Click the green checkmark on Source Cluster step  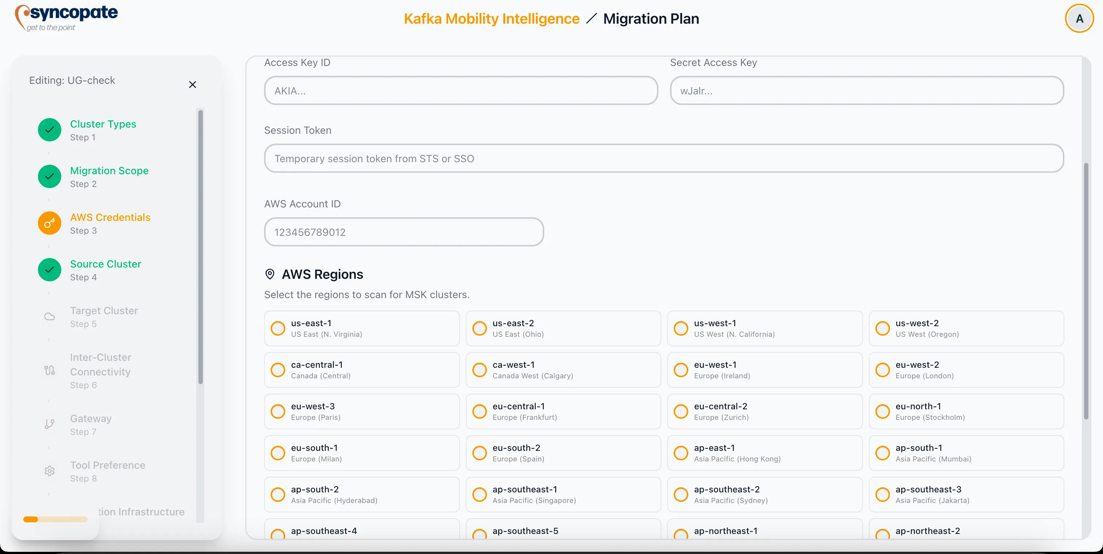(x=49, y=269)
